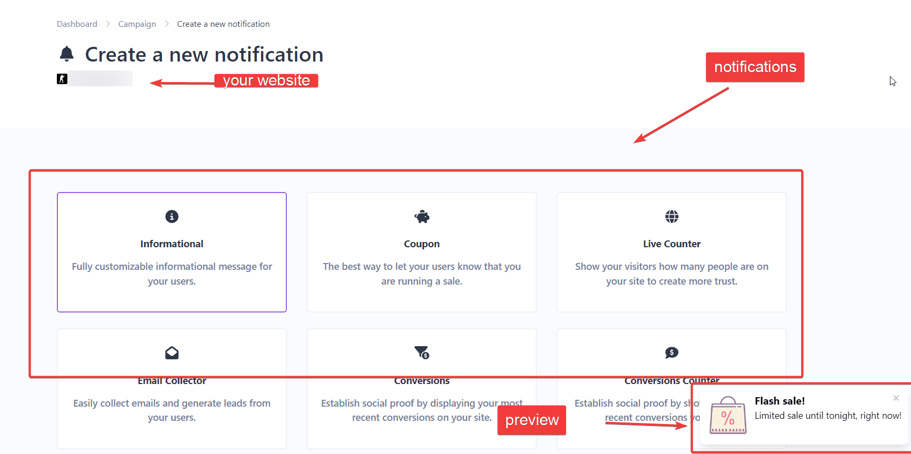Click the bell icon beside the page title
The height and width of the screenshot is (454, 911).
67,54
